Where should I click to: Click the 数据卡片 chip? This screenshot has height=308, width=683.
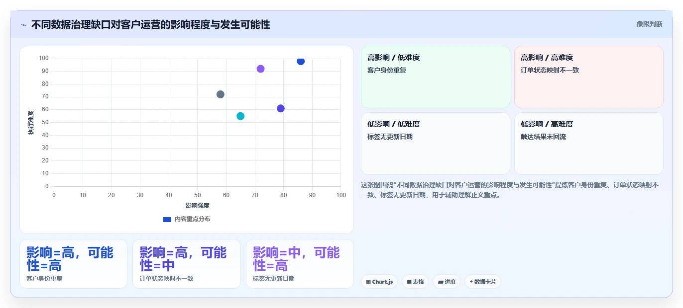click(x=483, y=282)
